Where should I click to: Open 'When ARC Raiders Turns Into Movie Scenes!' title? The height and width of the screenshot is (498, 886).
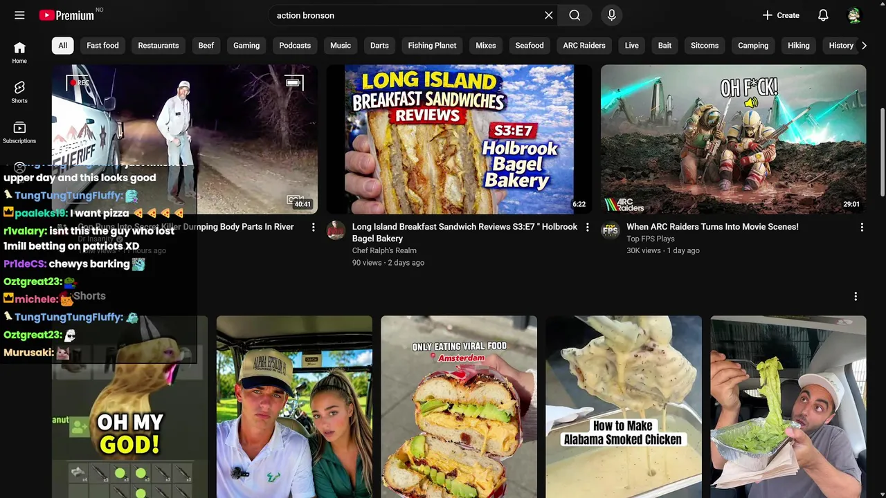coord(712,227)
